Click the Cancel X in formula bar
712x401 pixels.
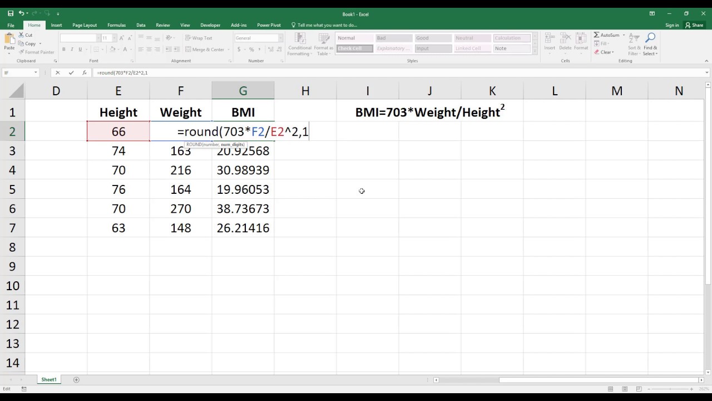[57, 72]
